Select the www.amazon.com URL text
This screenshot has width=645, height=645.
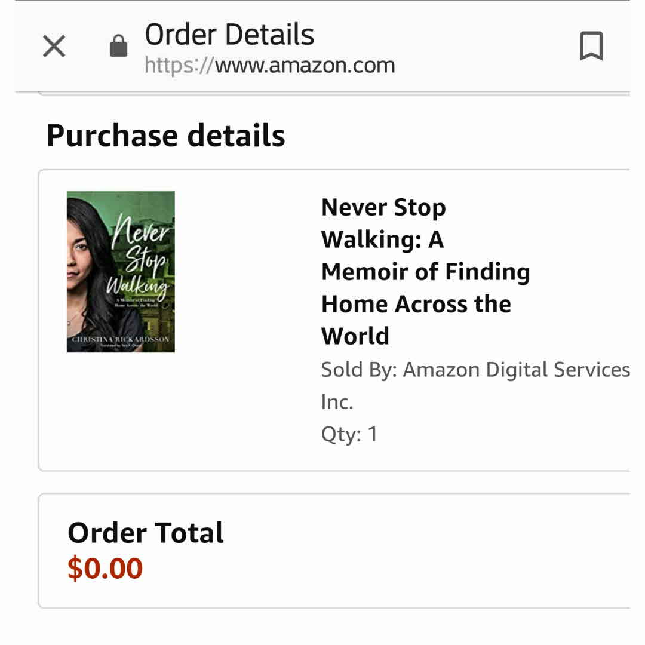point(305,65)
